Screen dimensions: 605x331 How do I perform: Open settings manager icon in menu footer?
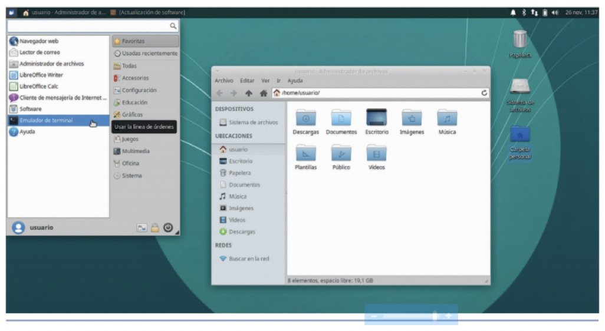pos(142,228)
